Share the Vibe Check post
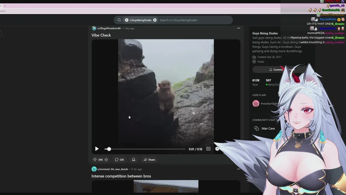This screenshot has width=346, height=195. click(x=149, y=160)
